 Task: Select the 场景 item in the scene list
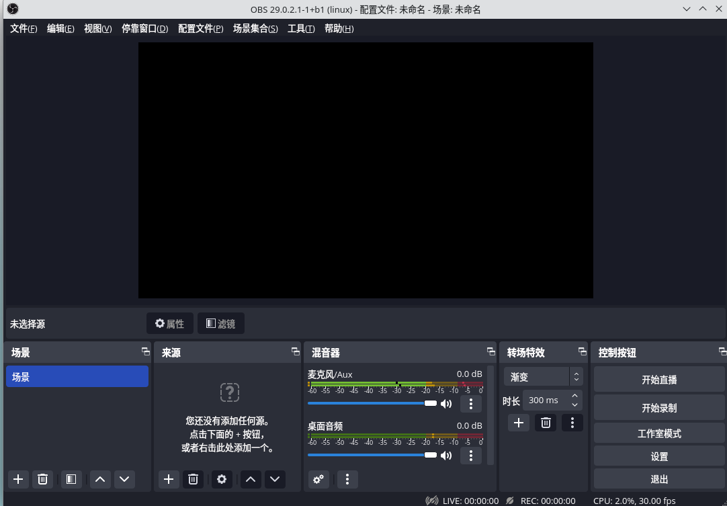coord(77,376)
